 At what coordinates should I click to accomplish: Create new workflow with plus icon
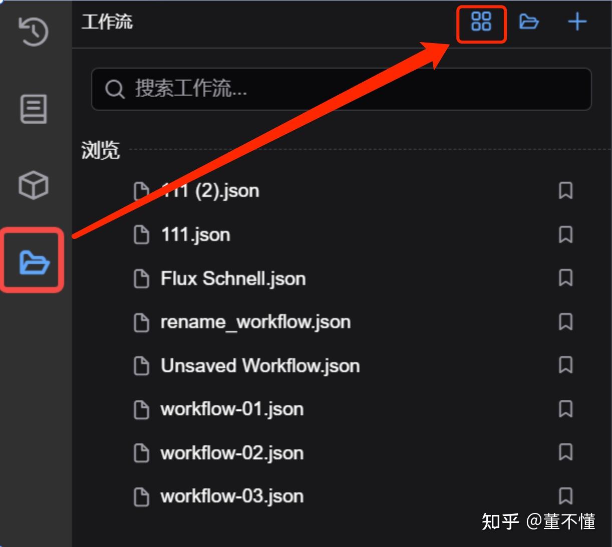(577, 22)
